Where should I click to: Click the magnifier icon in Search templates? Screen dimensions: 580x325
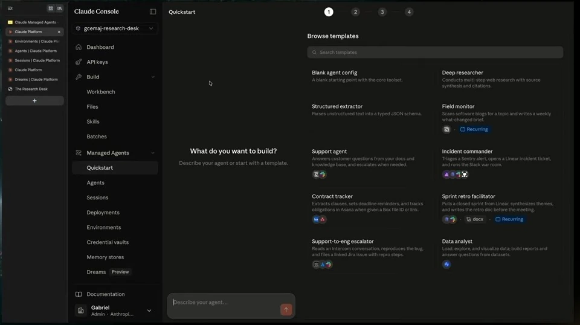(314, 53)
